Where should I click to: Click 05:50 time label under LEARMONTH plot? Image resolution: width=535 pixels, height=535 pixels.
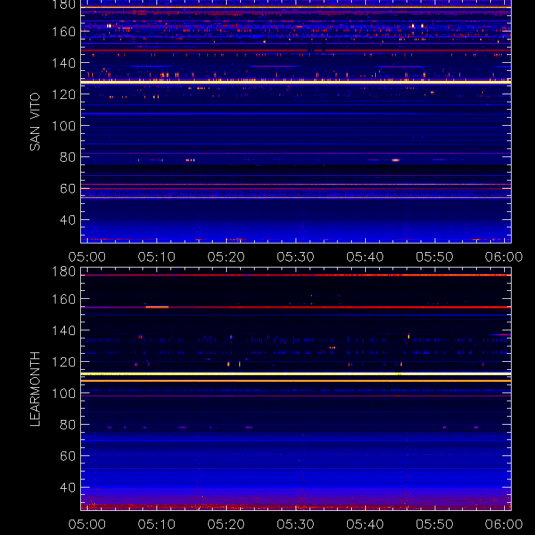tap(435, 524)
